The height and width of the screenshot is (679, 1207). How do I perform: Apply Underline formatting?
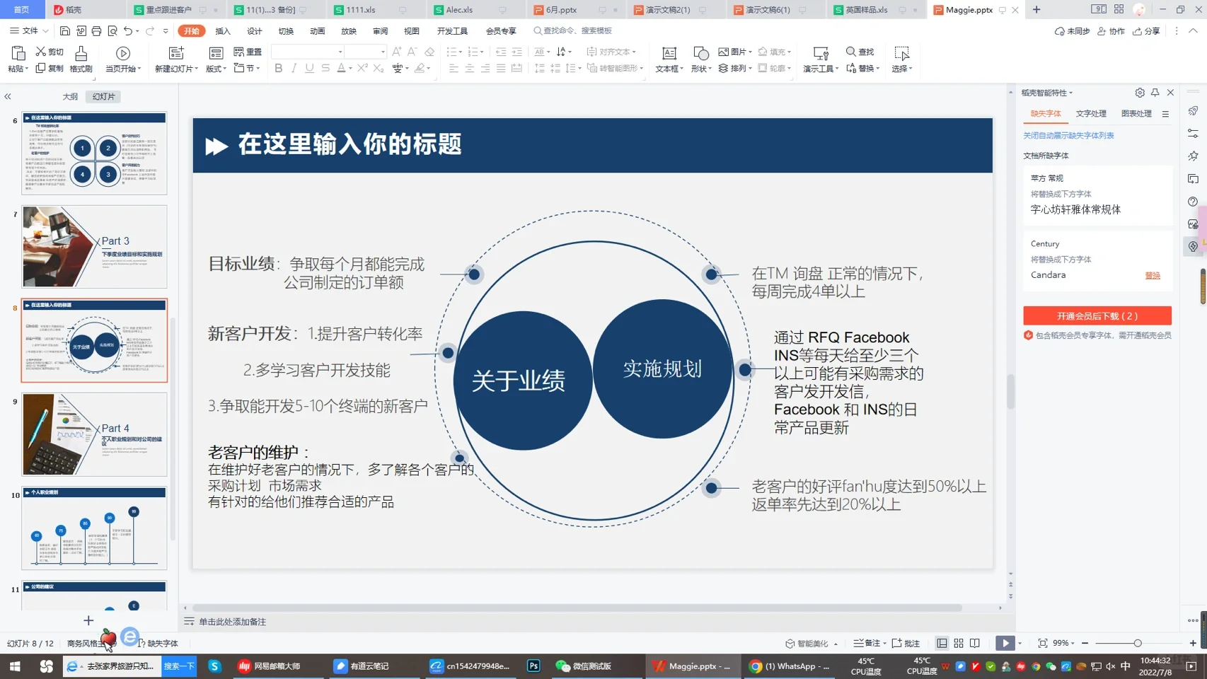click(x=309, y=69)
